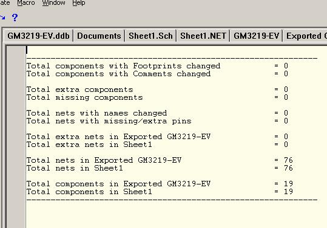This screenshot has height=228, width=327.
Task: Select the Sheet1.Sch tab
Action: [x=150, y=36]
